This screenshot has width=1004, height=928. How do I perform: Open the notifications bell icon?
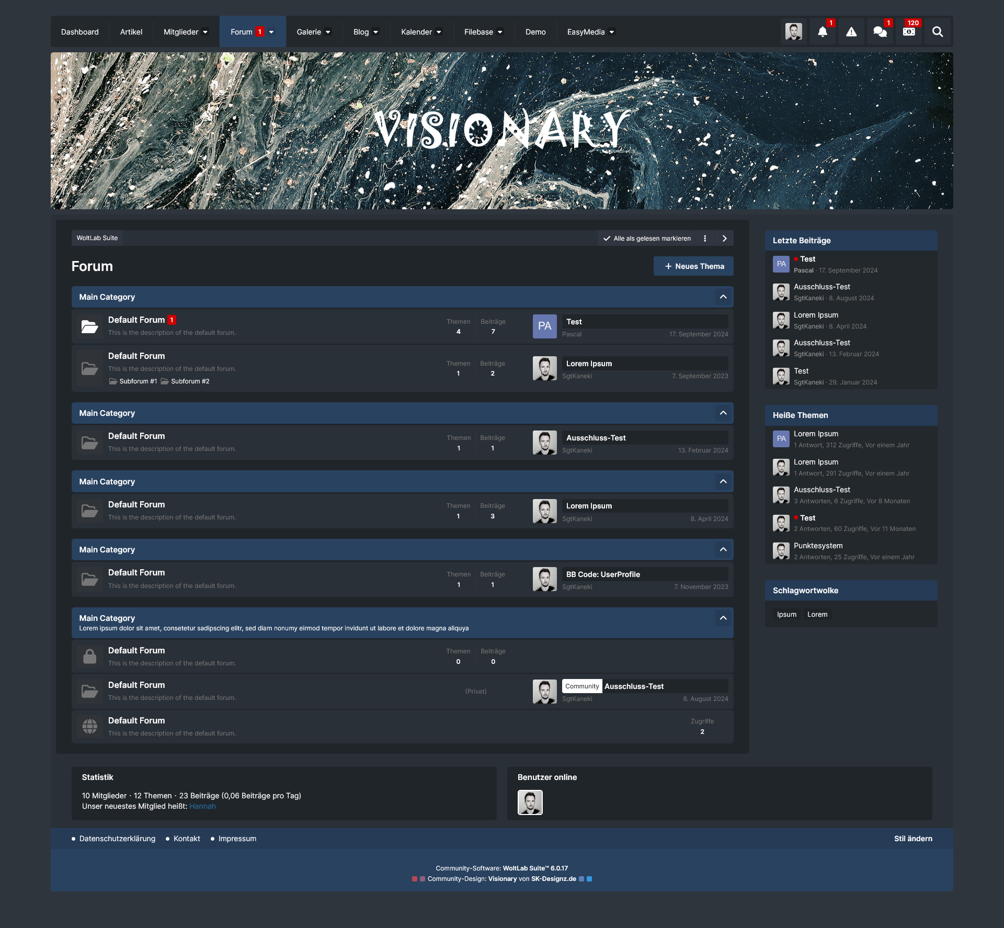click(x=822, y=32)
